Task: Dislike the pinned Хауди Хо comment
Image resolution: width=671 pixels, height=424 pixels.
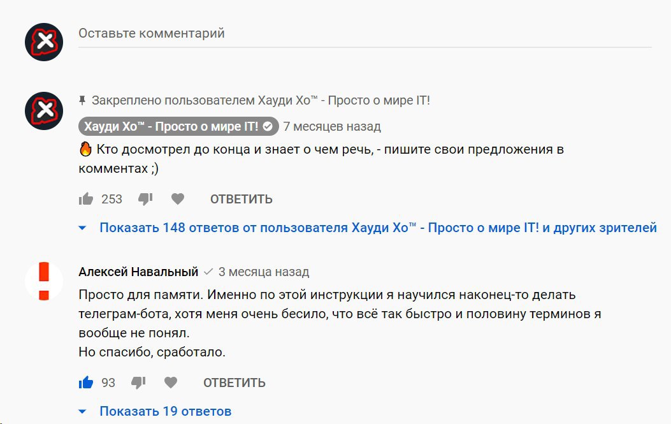Action: tap(145, 199)
